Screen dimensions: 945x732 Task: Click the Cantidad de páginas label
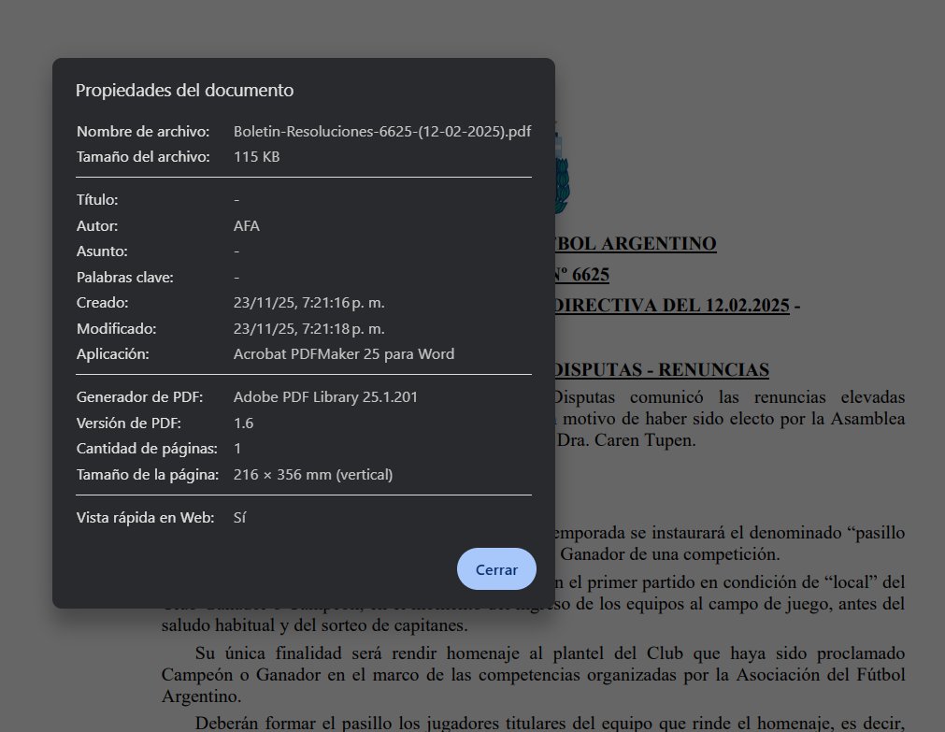point(147,449)
